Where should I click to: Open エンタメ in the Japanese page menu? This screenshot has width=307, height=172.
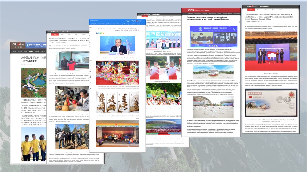click(43, 51)
